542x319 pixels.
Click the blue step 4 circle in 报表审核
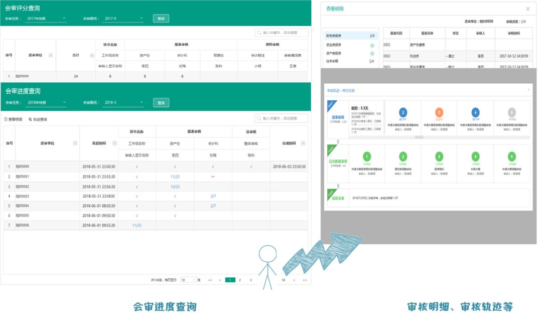[x=475, y=113]
